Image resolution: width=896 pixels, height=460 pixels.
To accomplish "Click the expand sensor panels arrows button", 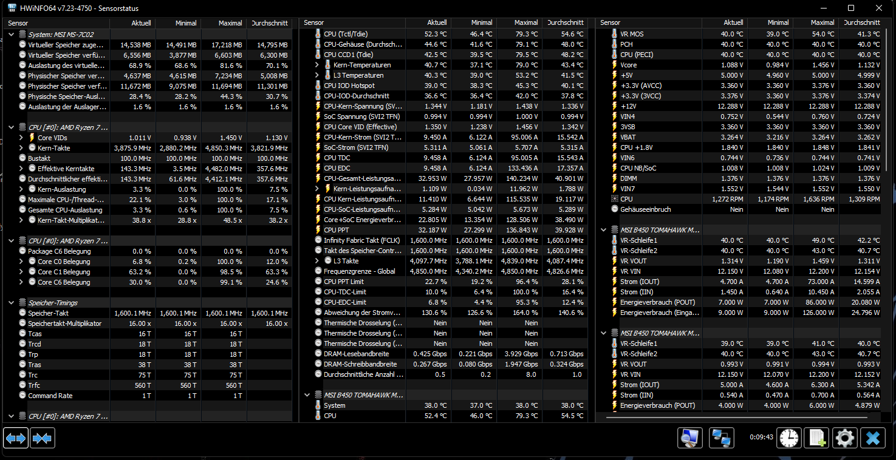I will (x=16, y=438).
